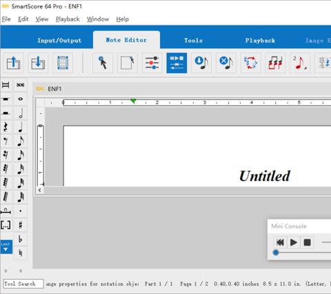Select the eighth rest in palette

point(6,141)
